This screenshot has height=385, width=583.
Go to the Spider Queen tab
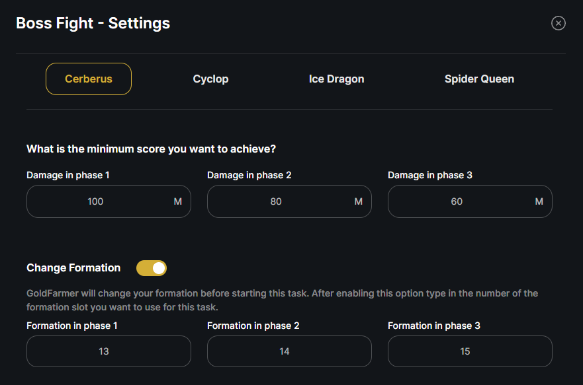(479, 79)
